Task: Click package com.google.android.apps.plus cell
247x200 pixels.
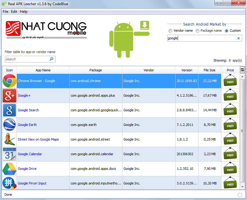Action: [x=96, y=95]
